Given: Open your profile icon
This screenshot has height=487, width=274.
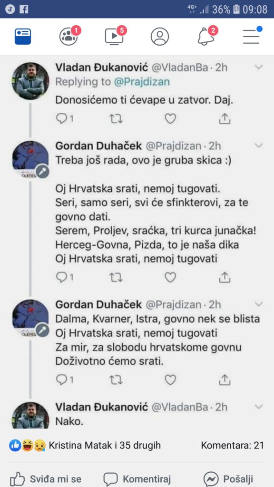Looking at the screenshot, I should coord(160,36).
